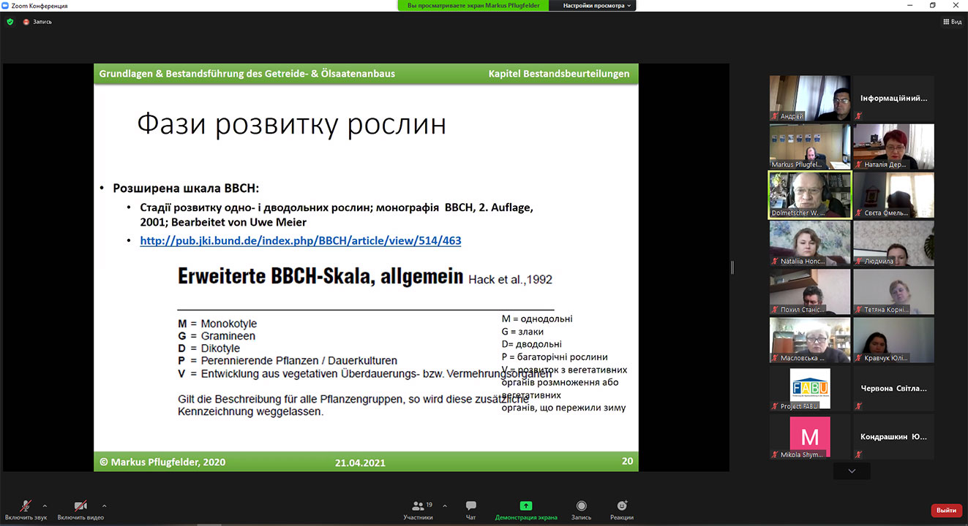This screenshot has height=526, width=968.
Task: Leave meeting with the Выйти button
Action: click(x=946, y=511)
